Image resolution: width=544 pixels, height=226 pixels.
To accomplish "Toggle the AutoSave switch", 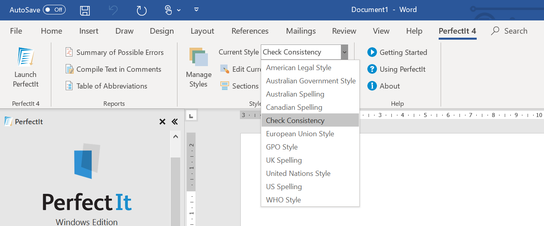I will [54, 10].
